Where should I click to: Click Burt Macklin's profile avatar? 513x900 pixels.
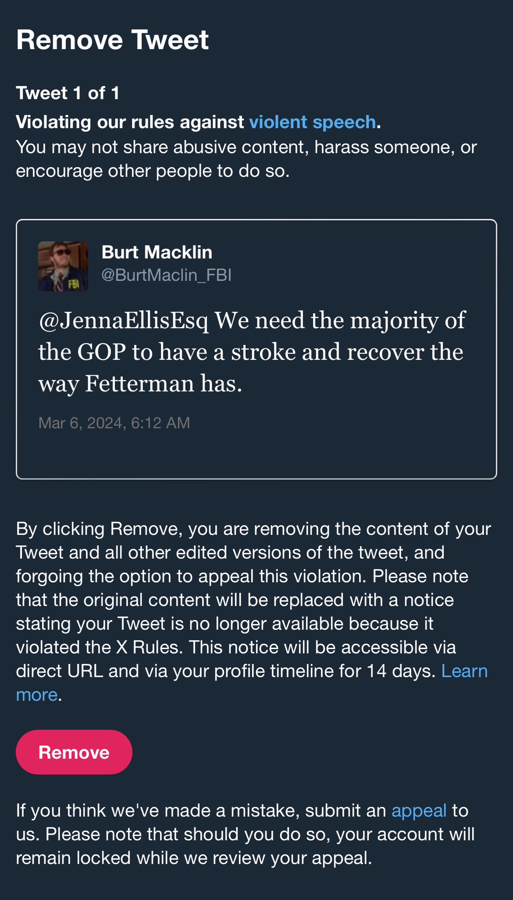63,266
